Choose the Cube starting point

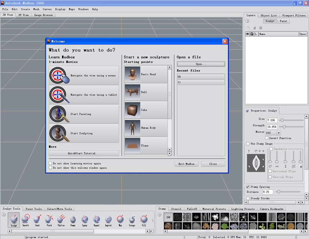[146, 110]
